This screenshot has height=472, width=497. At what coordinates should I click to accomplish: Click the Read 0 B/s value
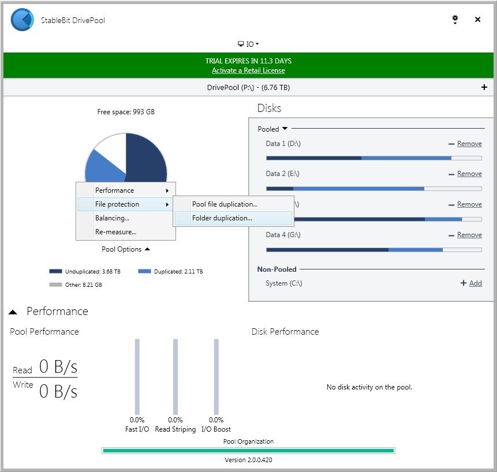pos(58,367)
